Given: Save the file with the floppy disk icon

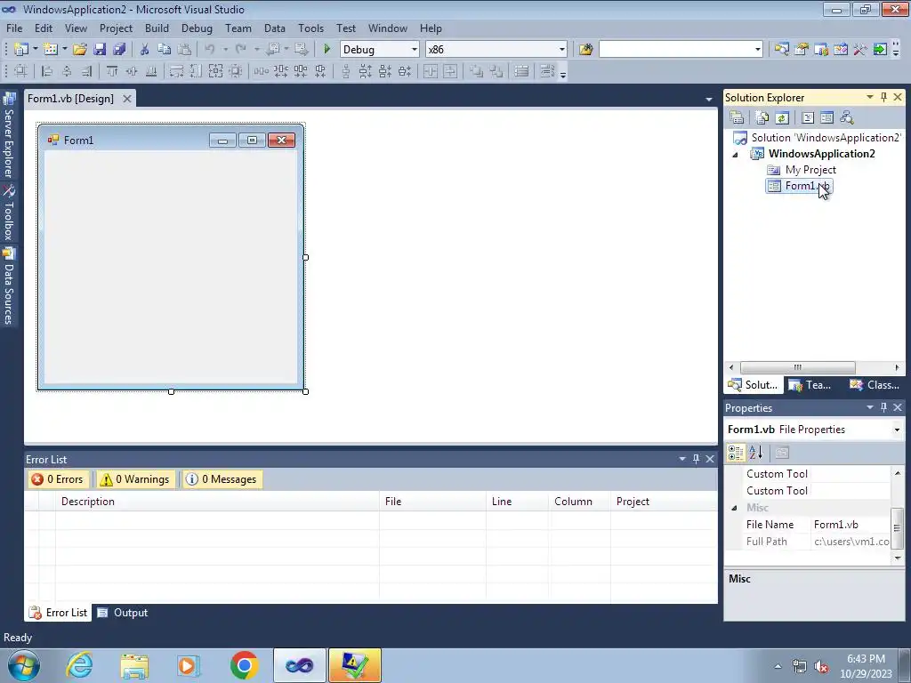Looking at the screenshot, I should (100, 50).
